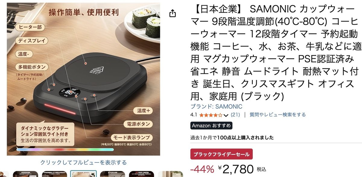Click the ブラックフライデーセール red badge
362x177 pixels.
tap(221, 154)
